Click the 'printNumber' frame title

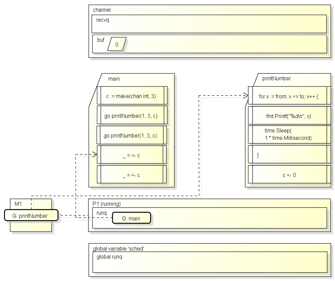tap(276, 79)
